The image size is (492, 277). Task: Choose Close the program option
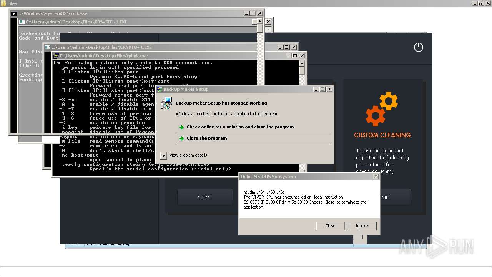pyautogui.click(x=253, y=138)
